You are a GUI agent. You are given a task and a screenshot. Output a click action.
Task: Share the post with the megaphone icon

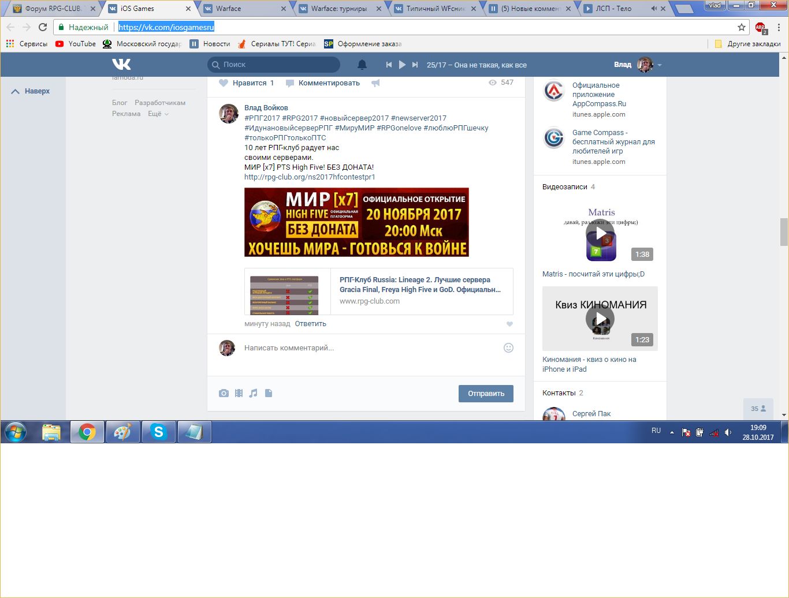click(375, 83)
